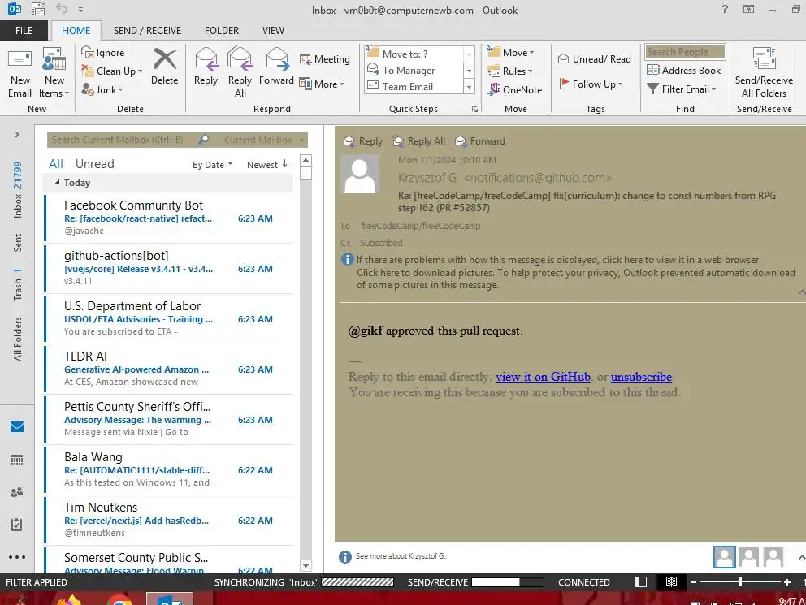Open the Junk dropdown
Screen dimensions: 806x605
[102, 90]
